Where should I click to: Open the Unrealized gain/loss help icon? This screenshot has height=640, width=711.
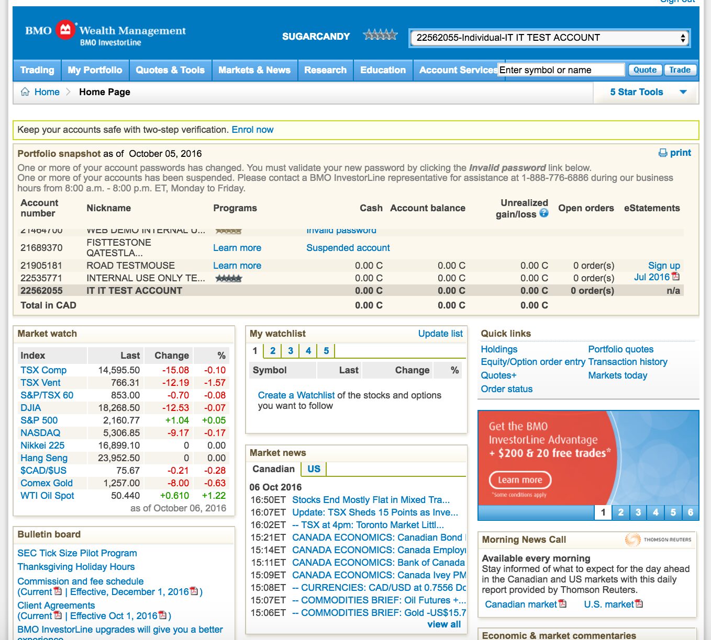coord(544,213)
